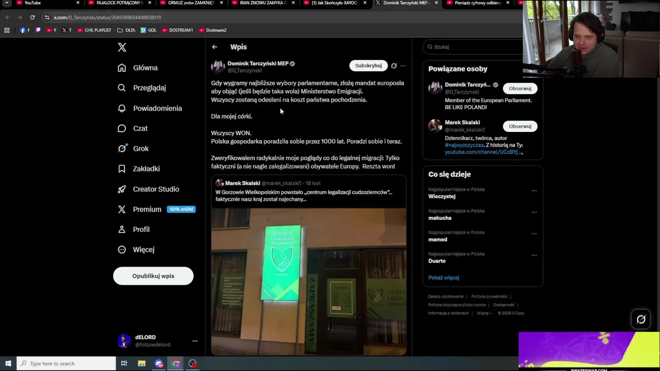This screenshot has width=660, height=371.
Task: Open the GOL bookmark
Action: point(148,30)
